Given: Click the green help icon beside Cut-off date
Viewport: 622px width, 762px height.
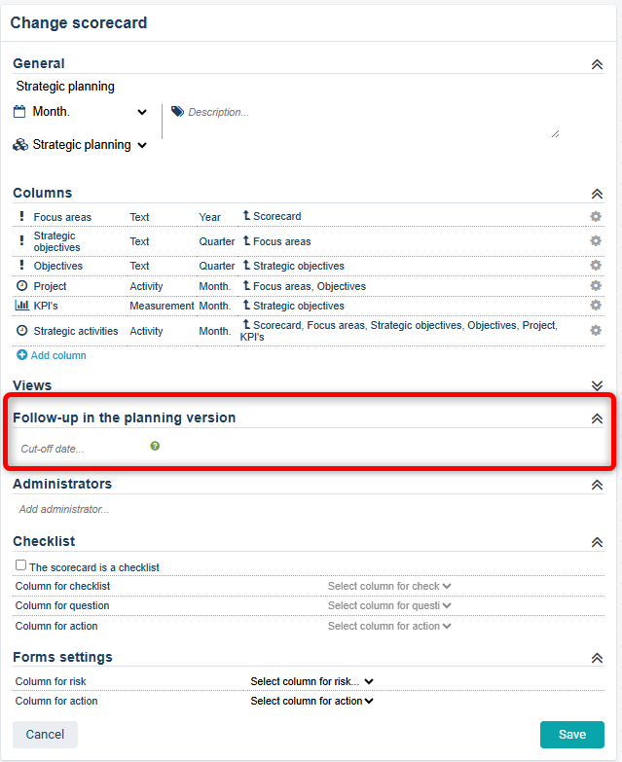Looking at the screenshot, I should pyautogui.click(x=155, y=446).
